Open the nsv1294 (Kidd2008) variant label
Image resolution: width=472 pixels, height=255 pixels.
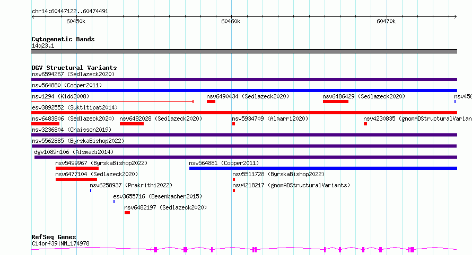[x=60, y=96]
